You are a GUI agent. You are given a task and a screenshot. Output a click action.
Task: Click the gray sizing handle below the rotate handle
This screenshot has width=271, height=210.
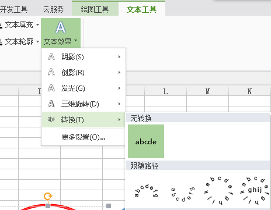48,206
